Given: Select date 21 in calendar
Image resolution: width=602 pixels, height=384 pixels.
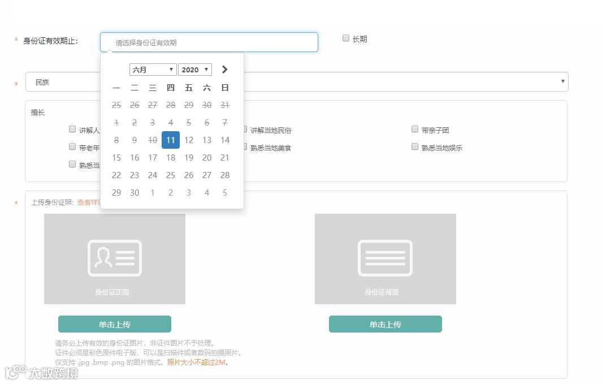Looking at the screenshot, I should (225, 158).
